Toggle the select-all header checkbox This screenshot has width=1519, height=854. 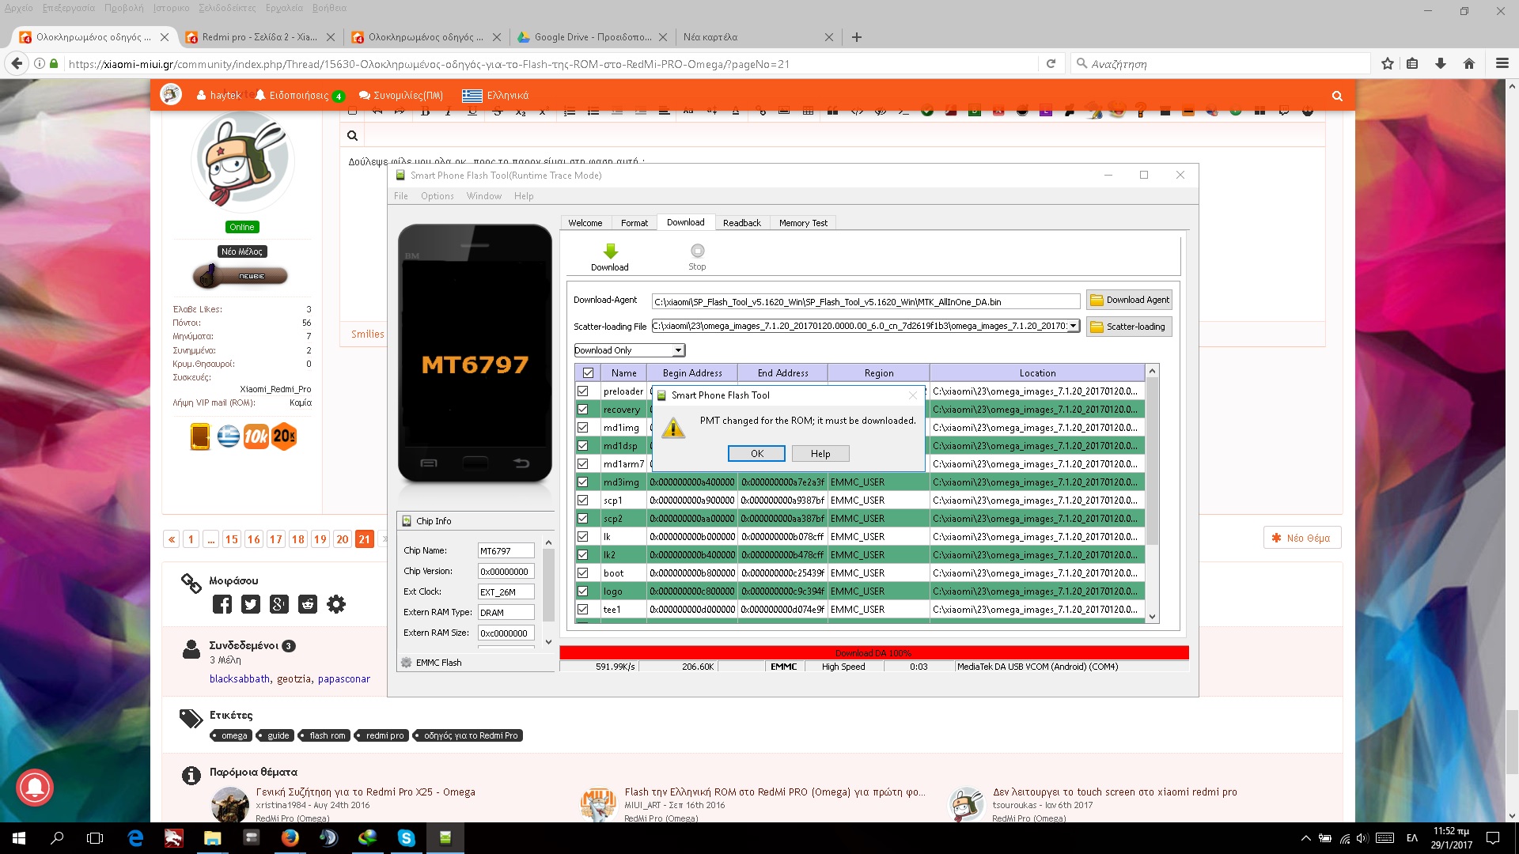click(588, 373)
